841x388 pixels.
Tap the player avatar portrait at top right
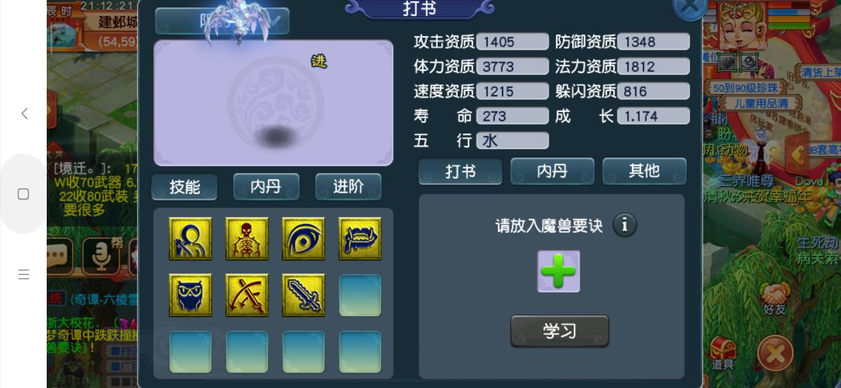[x=741, y=24]
